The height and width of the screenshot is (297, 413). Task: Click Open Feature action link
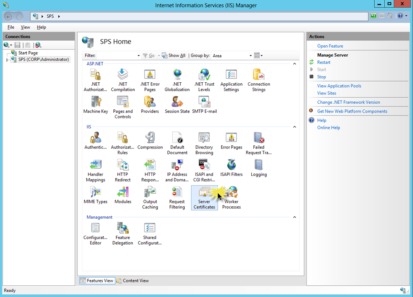[330, 46]
